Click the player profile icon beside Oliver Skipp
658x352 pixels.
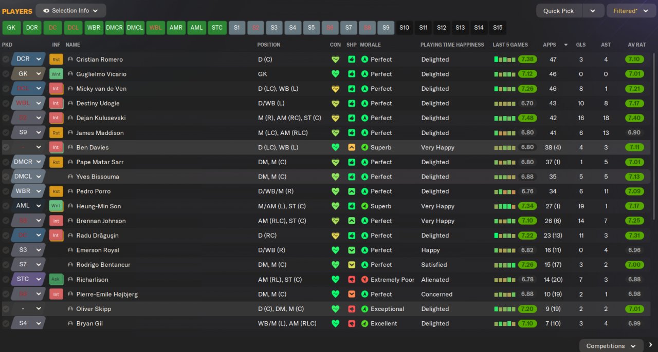(x=70, y=309)
